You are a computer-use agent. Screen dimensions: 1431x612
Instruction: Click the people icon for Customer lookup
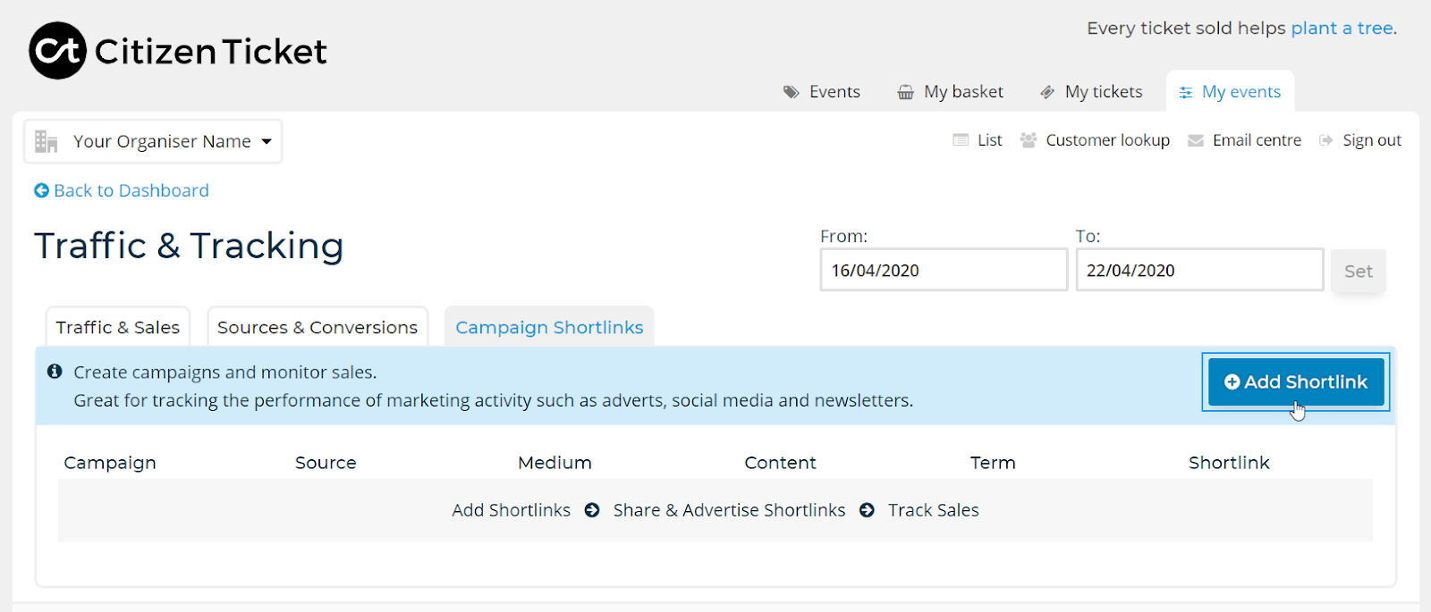pyautogui.click(x=1029, y=140)
